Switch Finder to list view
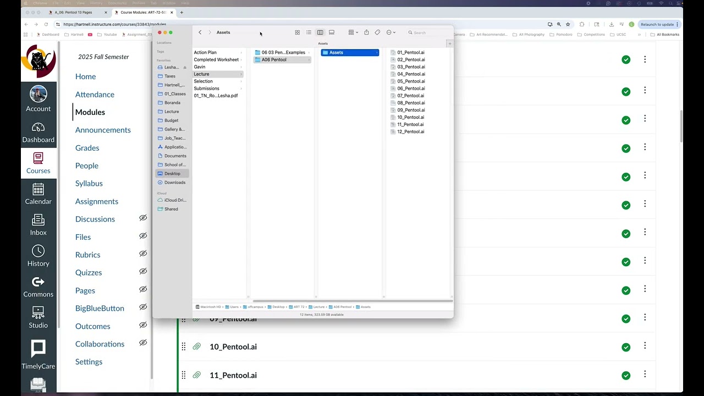This screenshot has width=704, height=396. point(309,32)
